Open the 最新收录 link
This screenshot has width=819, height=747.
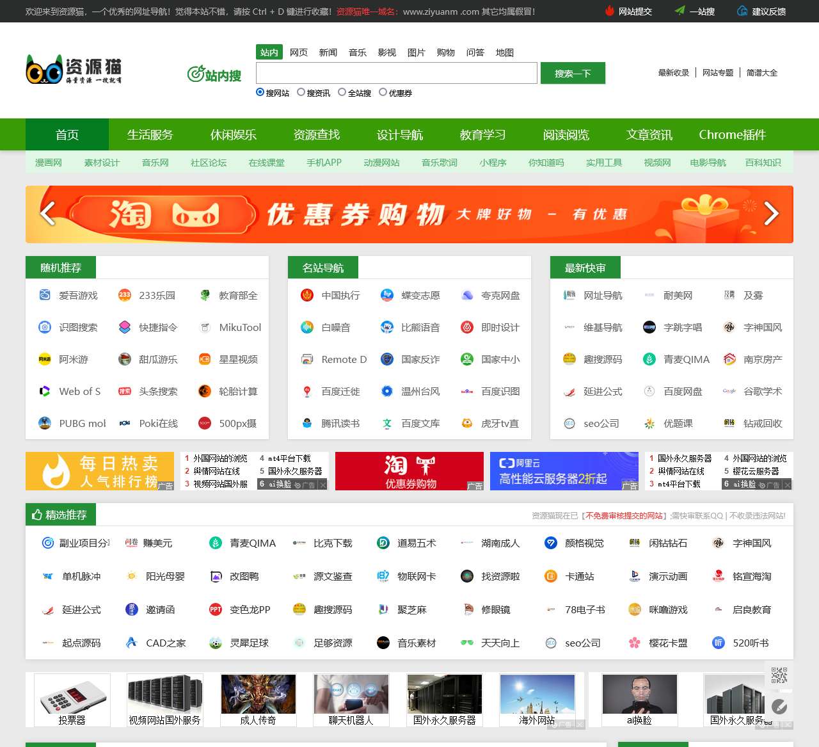tap(673, 72)
